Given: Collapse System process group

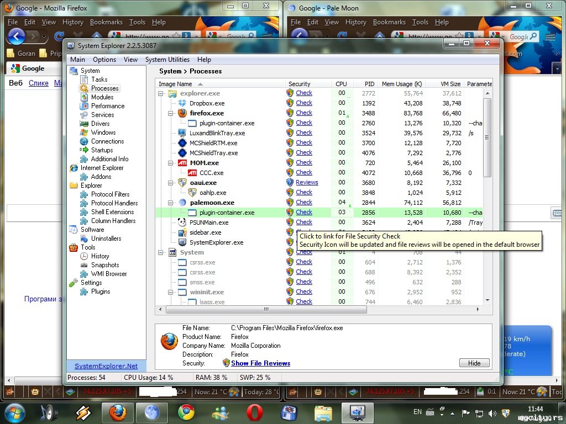Looking at the screenshot, I should [x=161, y=252].
